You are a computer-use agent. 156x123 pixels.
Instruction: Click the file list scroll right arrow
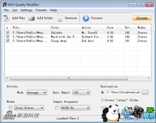149,78
